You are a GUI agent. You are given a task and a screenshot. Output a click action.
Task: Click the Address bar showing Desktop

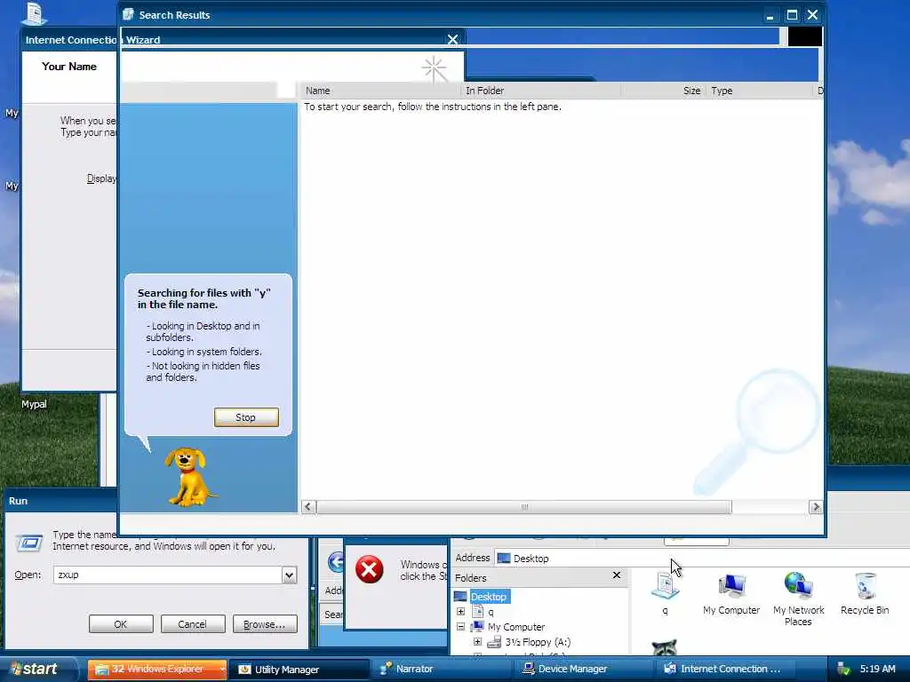[702, 558]
